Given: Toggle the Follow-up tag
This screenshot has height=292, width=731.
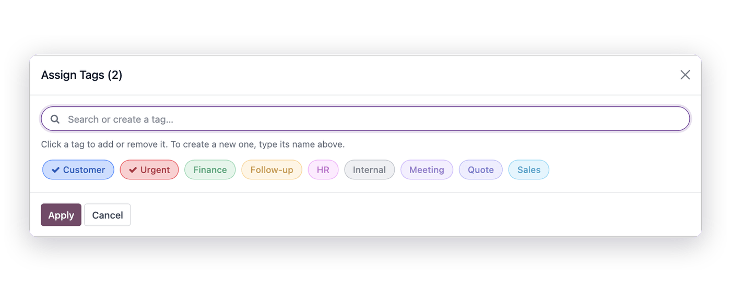Looking at the screenshot, I should 272,169.
